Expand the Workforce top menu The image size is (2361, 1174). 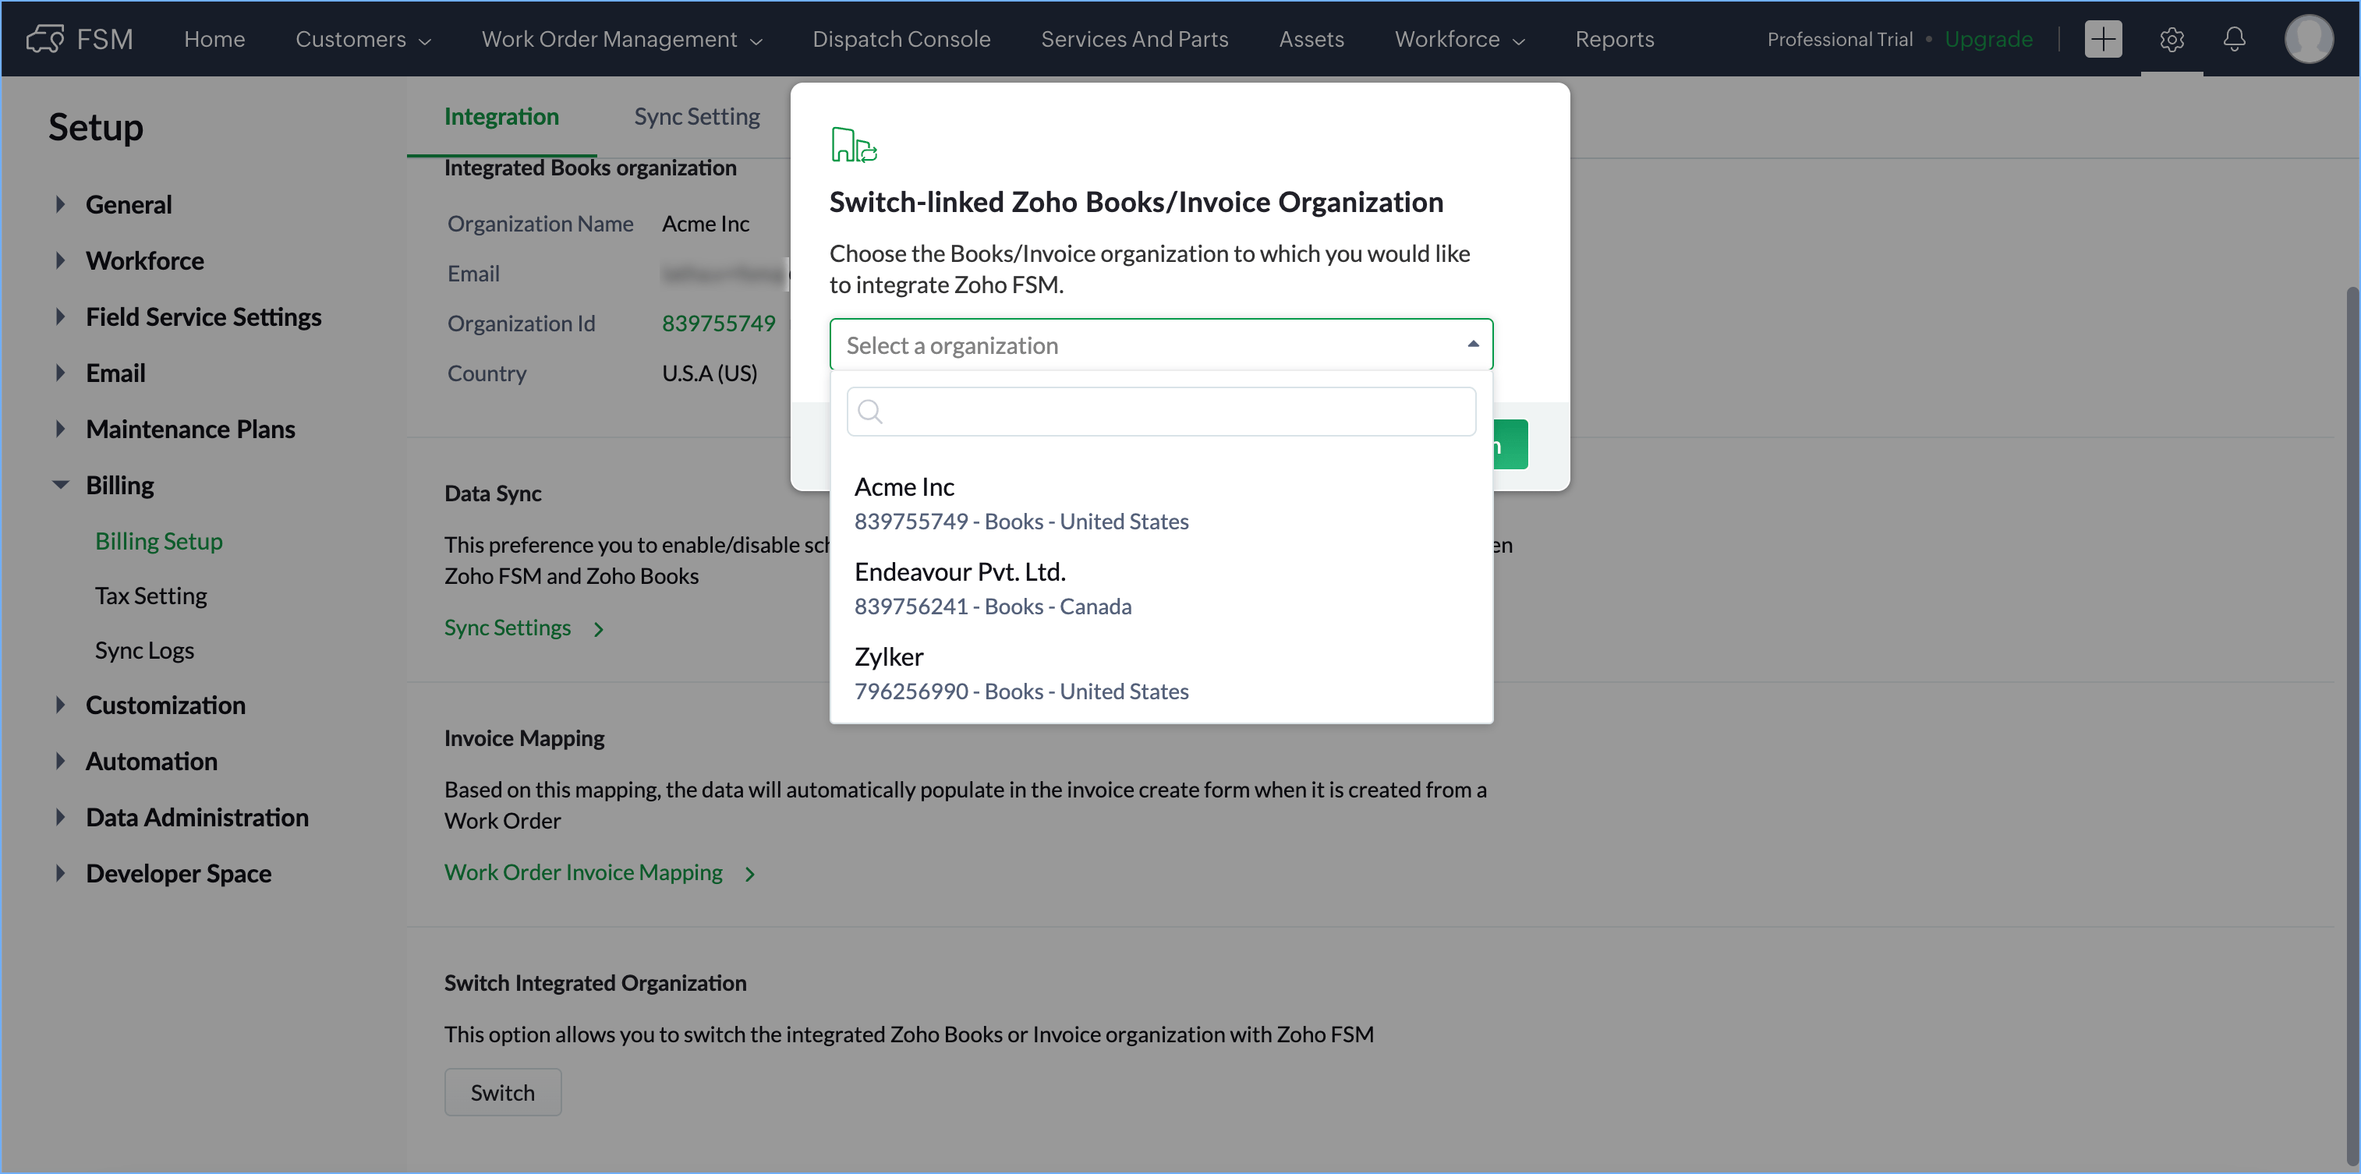coord(1459,40)
